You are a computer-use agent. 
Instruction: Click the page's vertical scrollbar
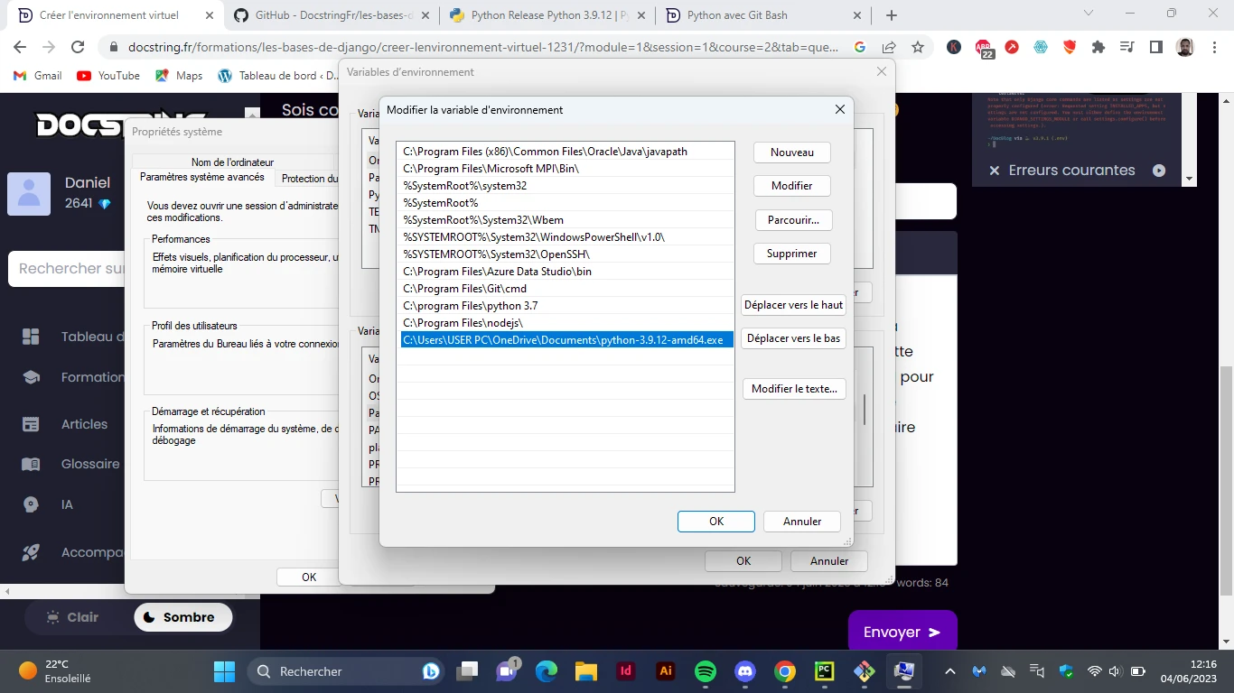pyautogui.click(x=1225, y=478)
